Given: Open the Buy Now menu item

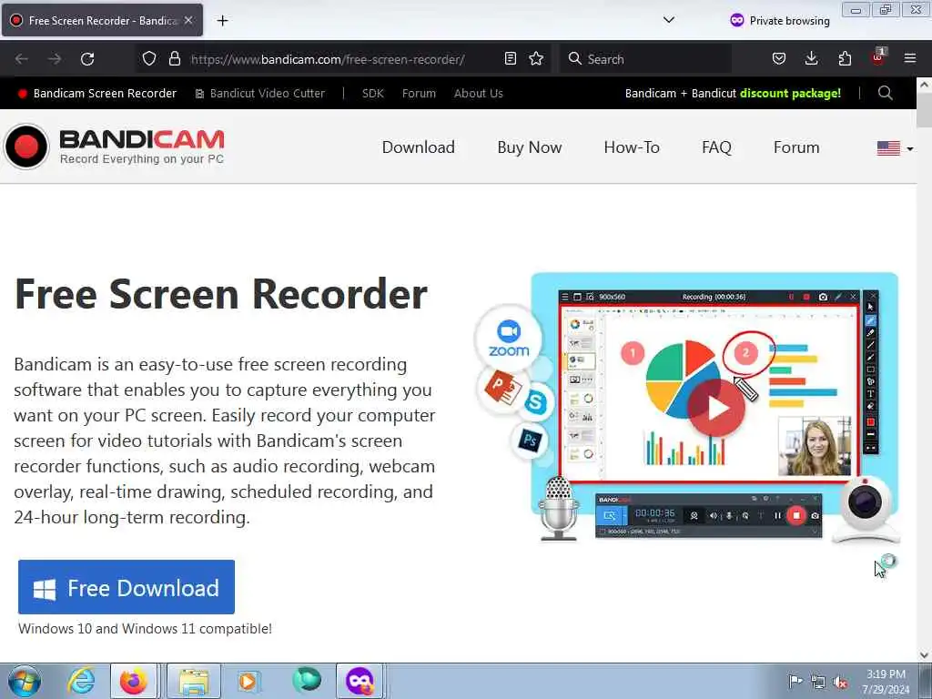Looking at the screenshot, I should tap(529, 147).
